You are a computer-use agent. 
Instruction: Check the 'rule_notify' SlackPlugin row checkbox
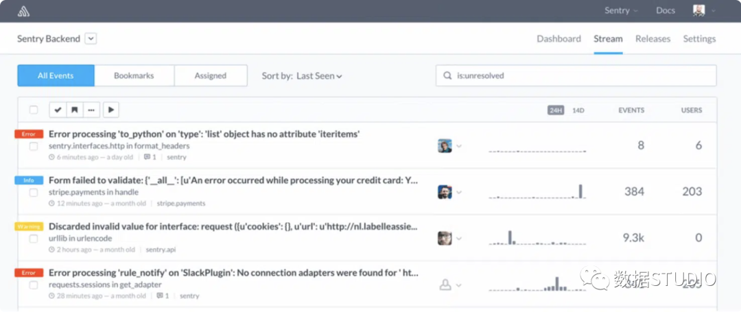click(34, 285)
